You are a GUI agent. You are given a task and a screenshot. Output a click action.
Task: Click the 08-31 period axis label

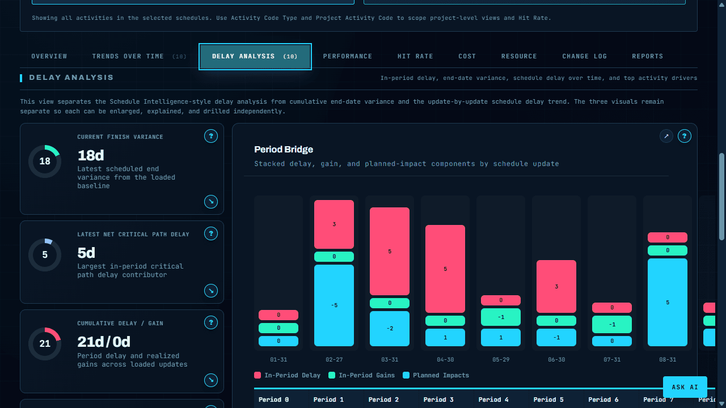(x=668, y=360)
